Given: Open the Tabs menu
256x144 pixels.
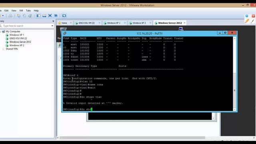Looking at the screenshot, I should 28,10.
